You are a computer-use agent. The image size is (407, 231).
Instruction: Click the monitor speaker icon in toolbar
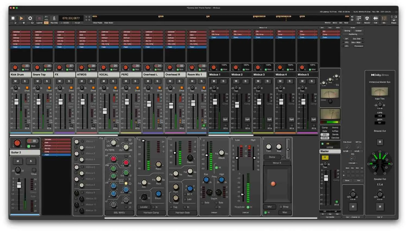click(352, 17)
